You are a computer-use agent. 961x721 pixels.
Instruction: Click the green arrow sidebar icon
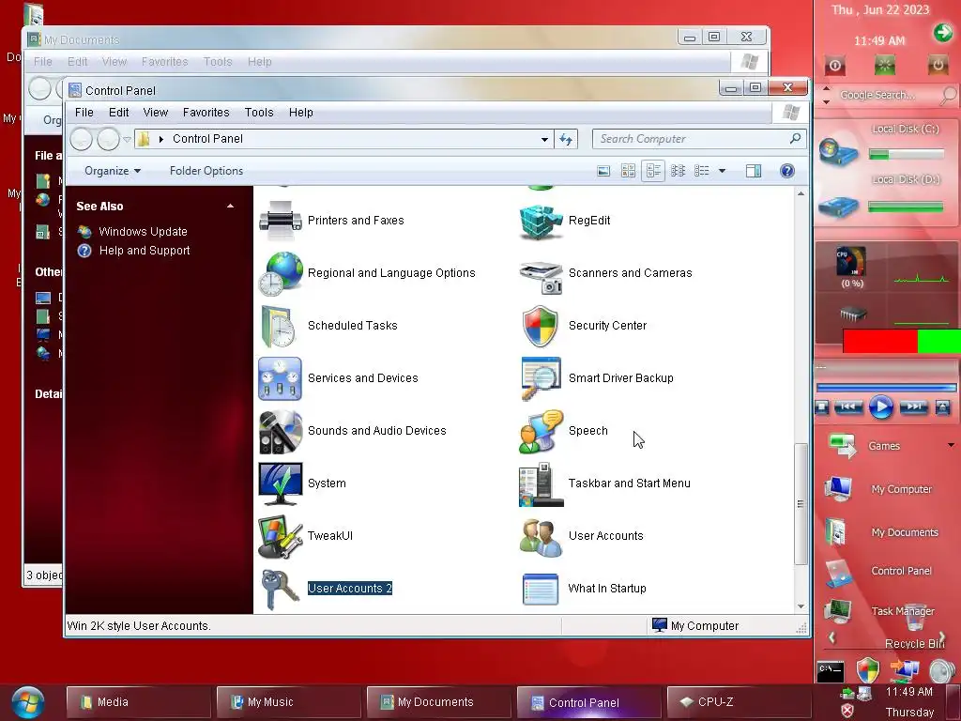pos(942,32)
